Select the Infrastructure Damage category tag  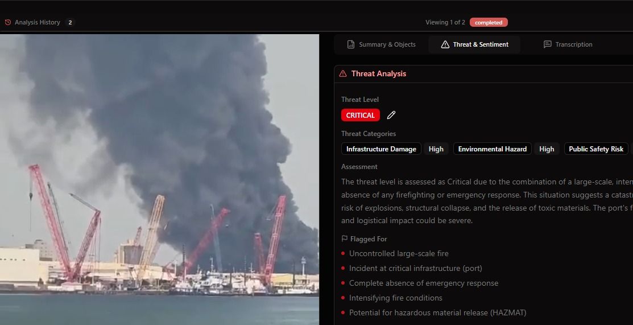(x=381, y=149)
